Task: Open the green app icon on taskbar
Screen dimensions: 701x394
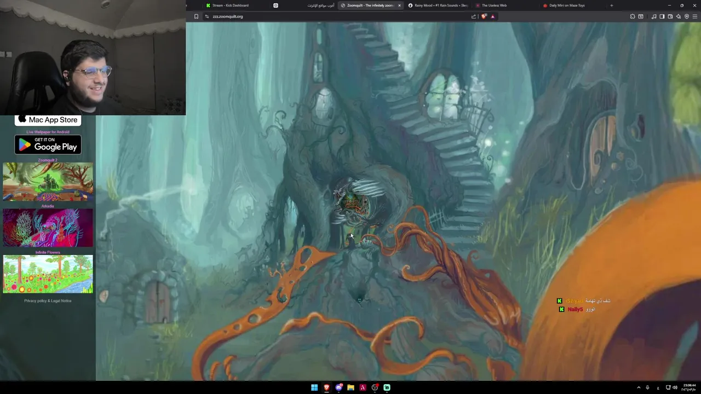Action: 387,387
